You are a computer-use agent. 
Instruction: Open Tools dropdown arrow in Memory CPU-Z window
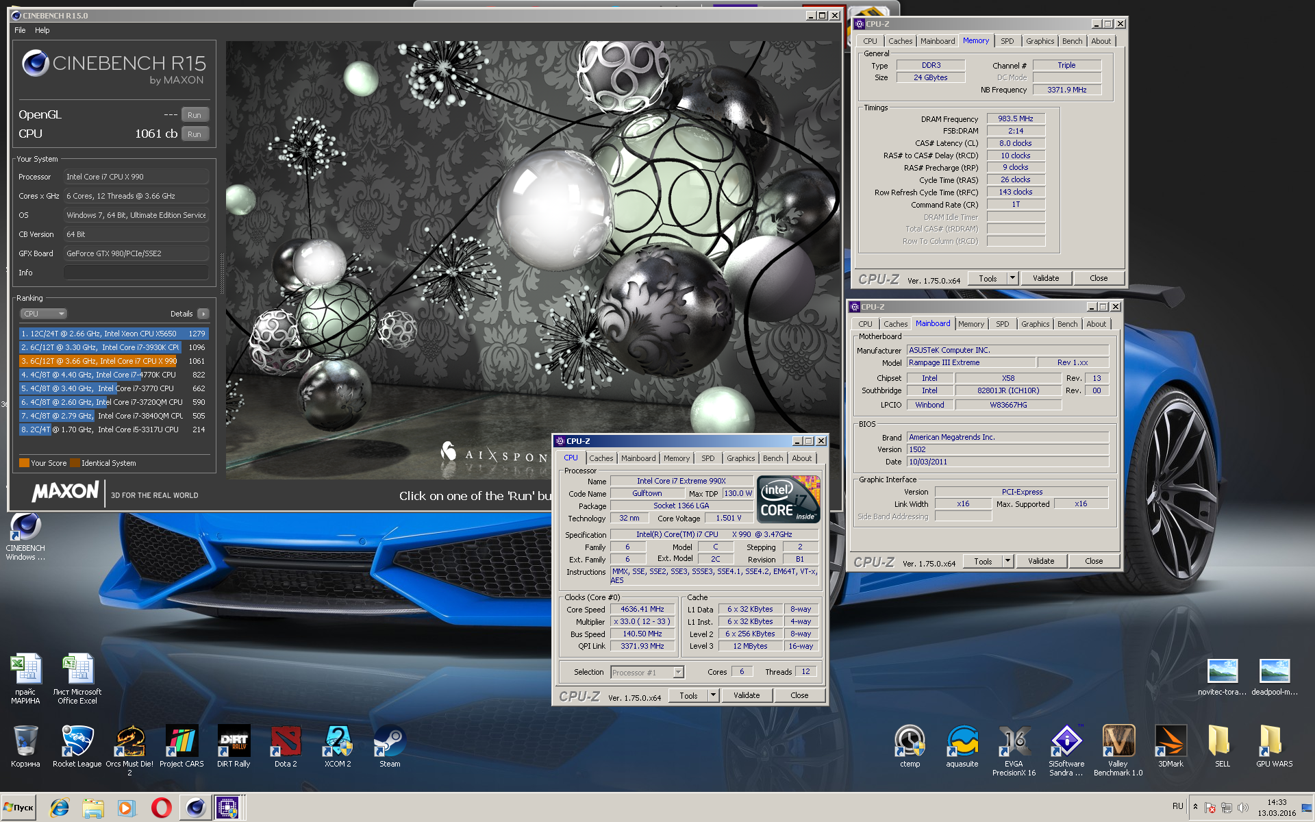1012,278
